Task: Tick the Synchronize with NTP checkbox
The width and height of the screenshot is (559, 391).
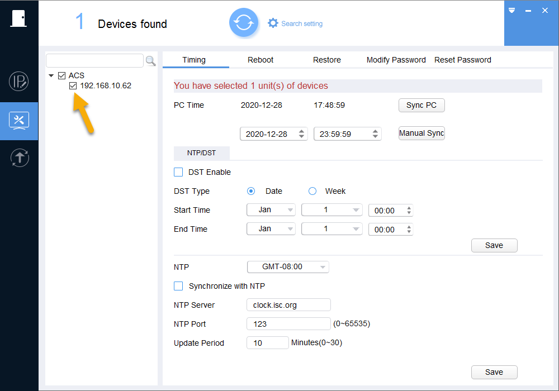Action: point(178,286)
